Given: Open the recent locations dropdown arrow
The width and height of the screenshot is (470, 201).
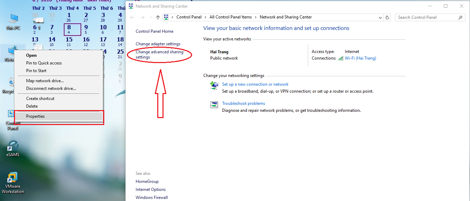Looking at the screenshot, I should tap(151, 17).
